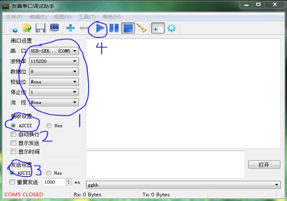Open the 串口 USB-SER COM5 dropdown
This screenshot has width=287, height=201.
(54, 51)
